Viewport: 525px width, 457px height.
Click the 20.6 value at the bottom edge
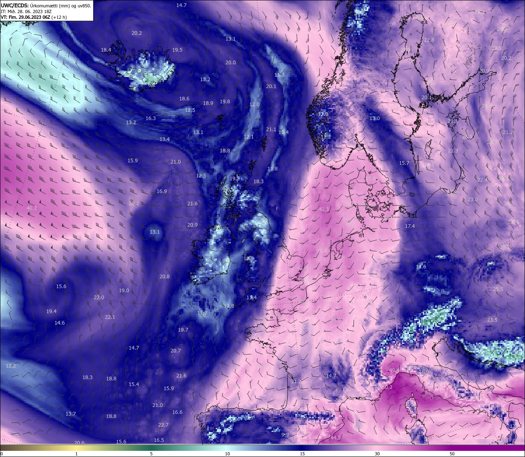pyautogui.click(x=79, y=443)
